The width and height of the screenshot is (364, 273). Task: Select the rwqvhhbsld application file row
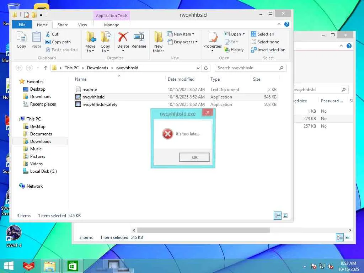[x=176, y=97]
